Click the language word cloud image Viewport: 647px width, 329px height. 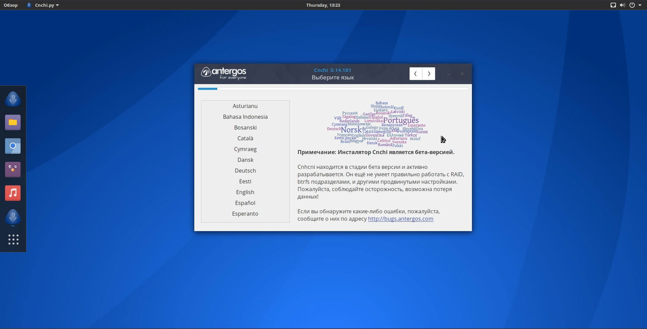[377, 124]
